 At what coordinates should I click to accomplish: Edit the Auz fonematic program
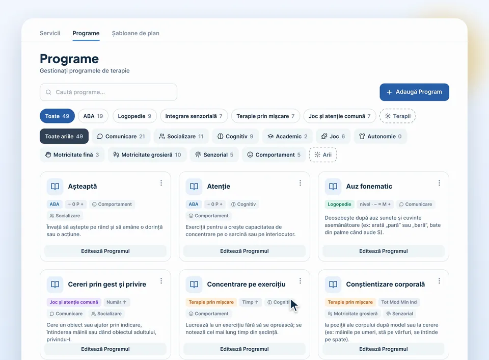point(384,251)
